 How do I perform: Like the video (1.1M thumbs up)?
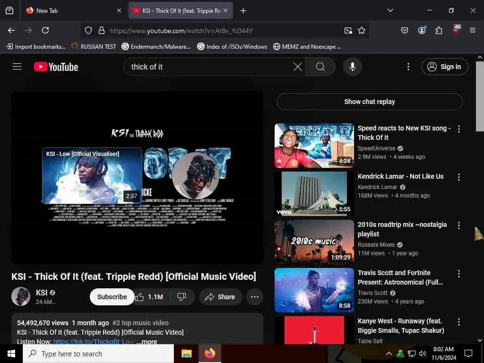[x=149, y=297]
